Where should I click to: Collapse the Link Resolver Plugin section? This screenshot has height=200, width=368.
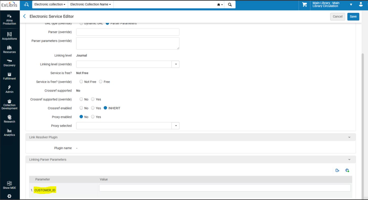click(x=349, y=137)
